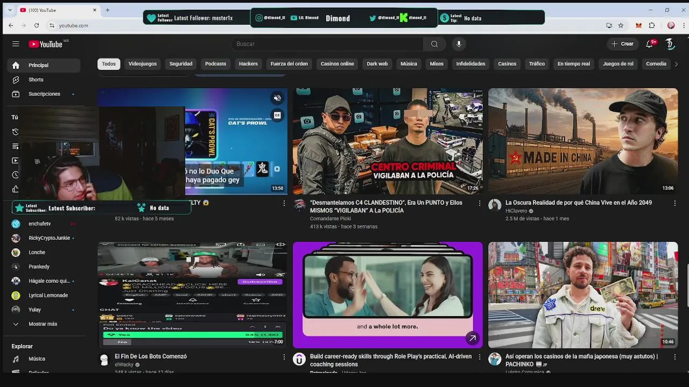Open Luisito Comunica channel avatar

click(x=495, y=359)
